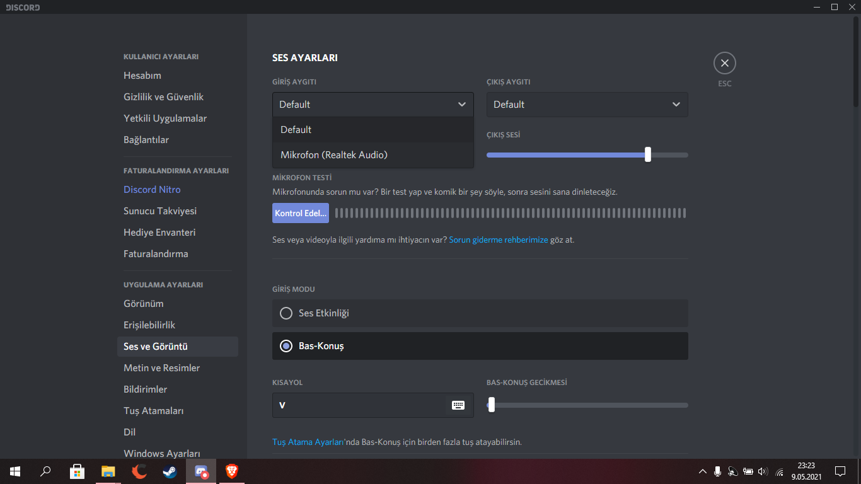Click the Kısayol field showing V
The image size is (861, 484).
tap(373, 405)
